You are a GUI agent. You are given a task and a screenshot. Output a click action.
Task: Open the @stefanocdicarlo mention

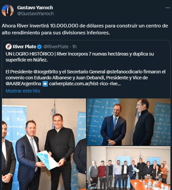(x=124, y=72)
